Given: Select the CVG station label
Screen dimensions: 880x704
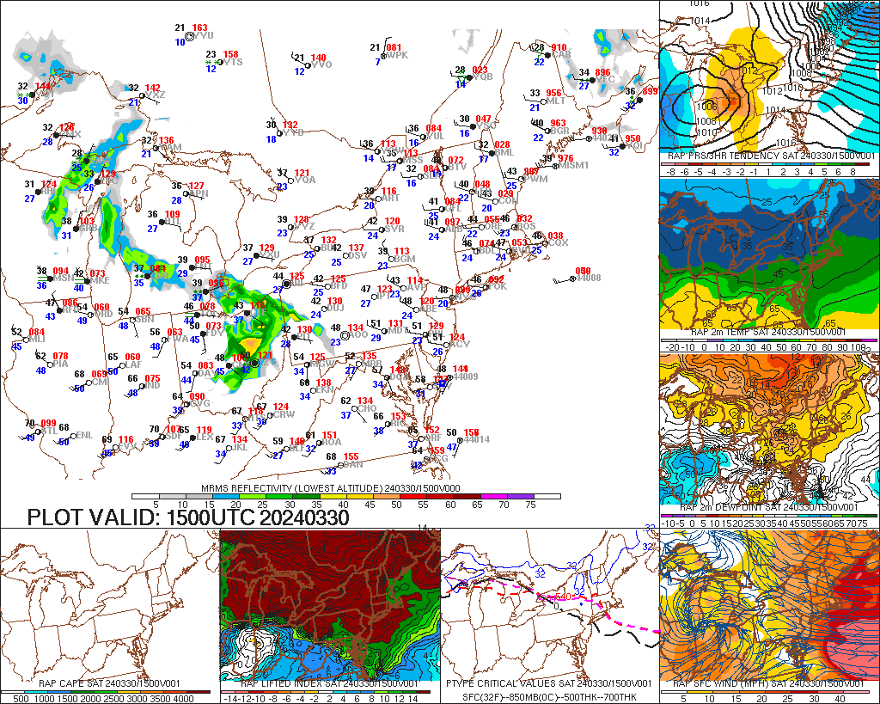Looking at the screenshot, I should coord(200,404).
